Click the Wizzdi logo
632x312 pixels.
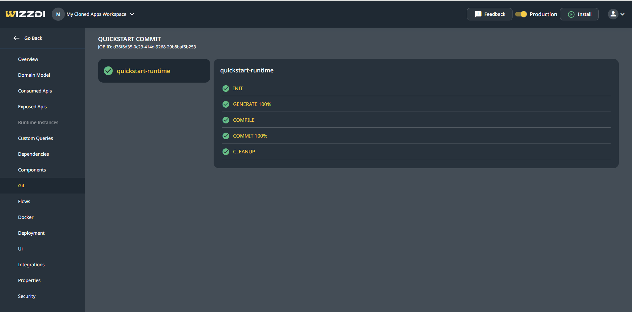pos(25,14)
